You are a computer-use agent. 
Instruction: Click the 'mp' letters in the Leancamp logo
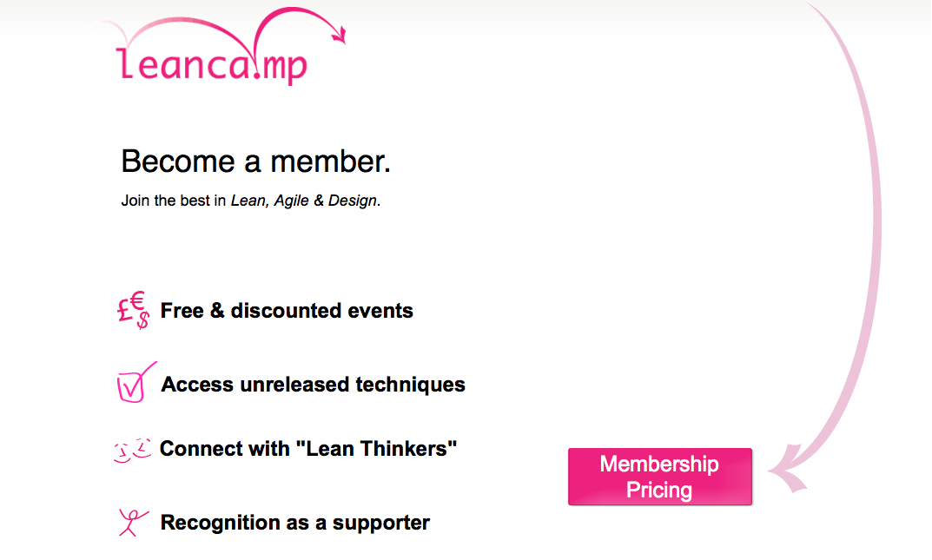coord(285,67)
